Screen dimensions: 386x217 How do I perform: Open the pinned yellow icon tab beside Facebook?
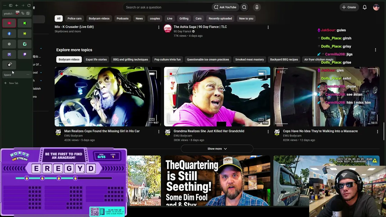(x=25, y=34)
